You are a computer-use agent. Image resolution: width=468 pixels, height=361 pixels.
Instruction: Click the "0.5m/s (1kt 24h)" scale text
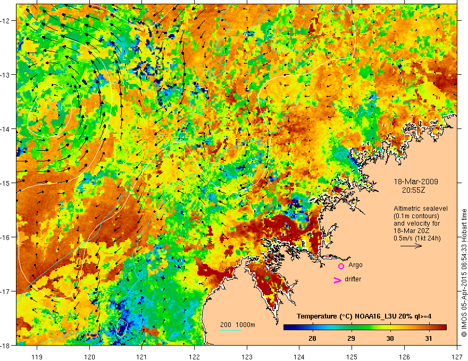pos(417,238)
